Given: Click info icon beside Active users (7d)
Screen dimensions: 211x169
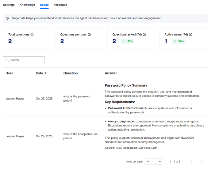Looking at the screenshot, I should coord(191,35).
